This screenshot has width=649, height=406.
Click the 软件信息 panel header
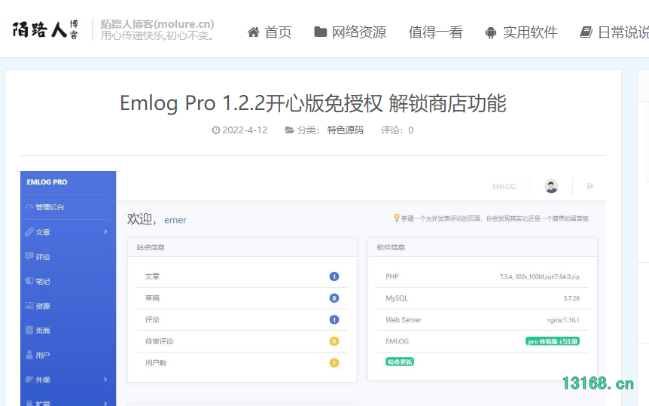482,247
